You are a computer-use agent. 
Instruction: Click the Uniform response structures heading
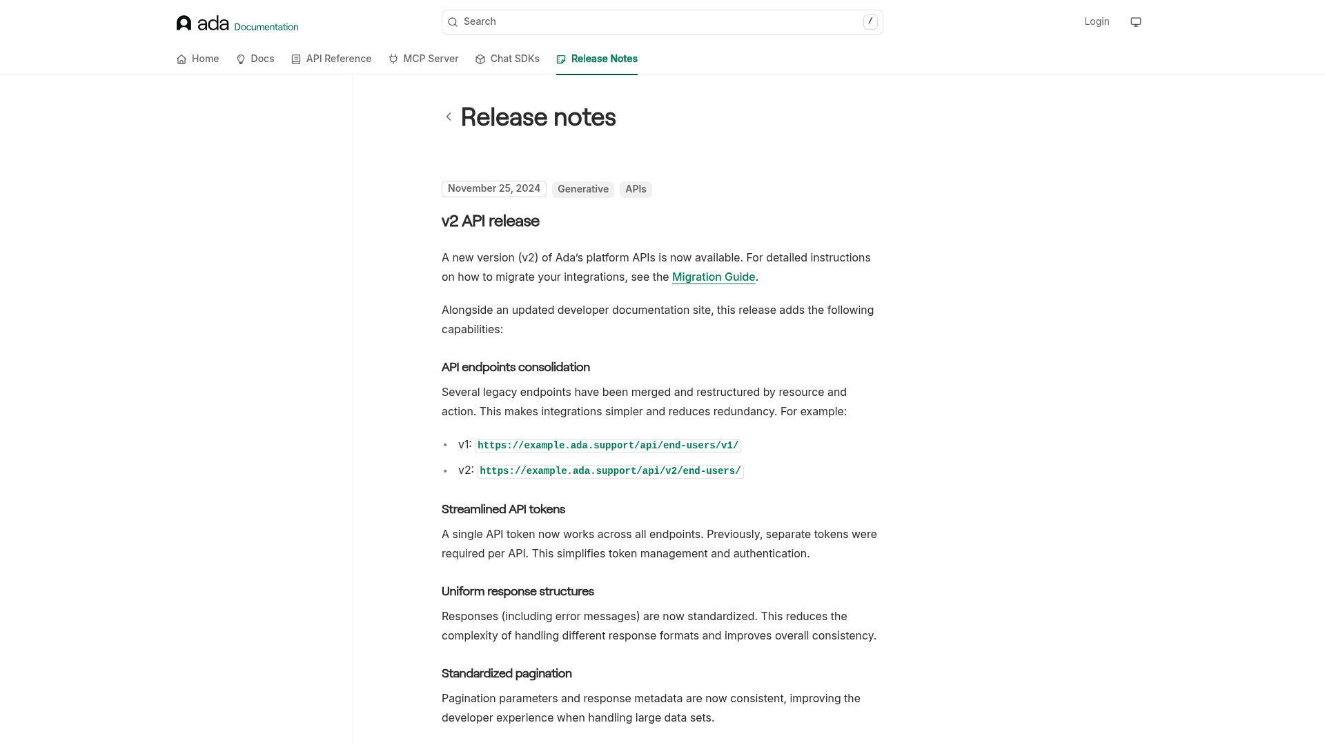tap(518, 592)
